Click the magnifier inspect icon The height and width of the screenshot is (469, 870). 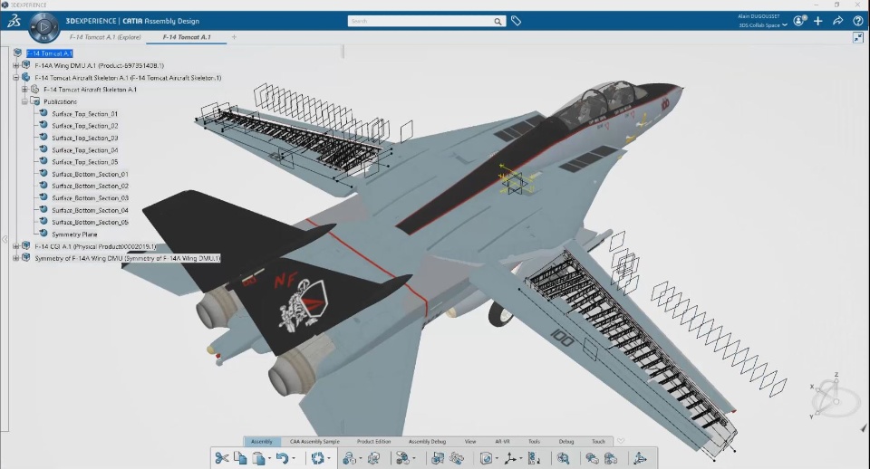tap(563, 458)
